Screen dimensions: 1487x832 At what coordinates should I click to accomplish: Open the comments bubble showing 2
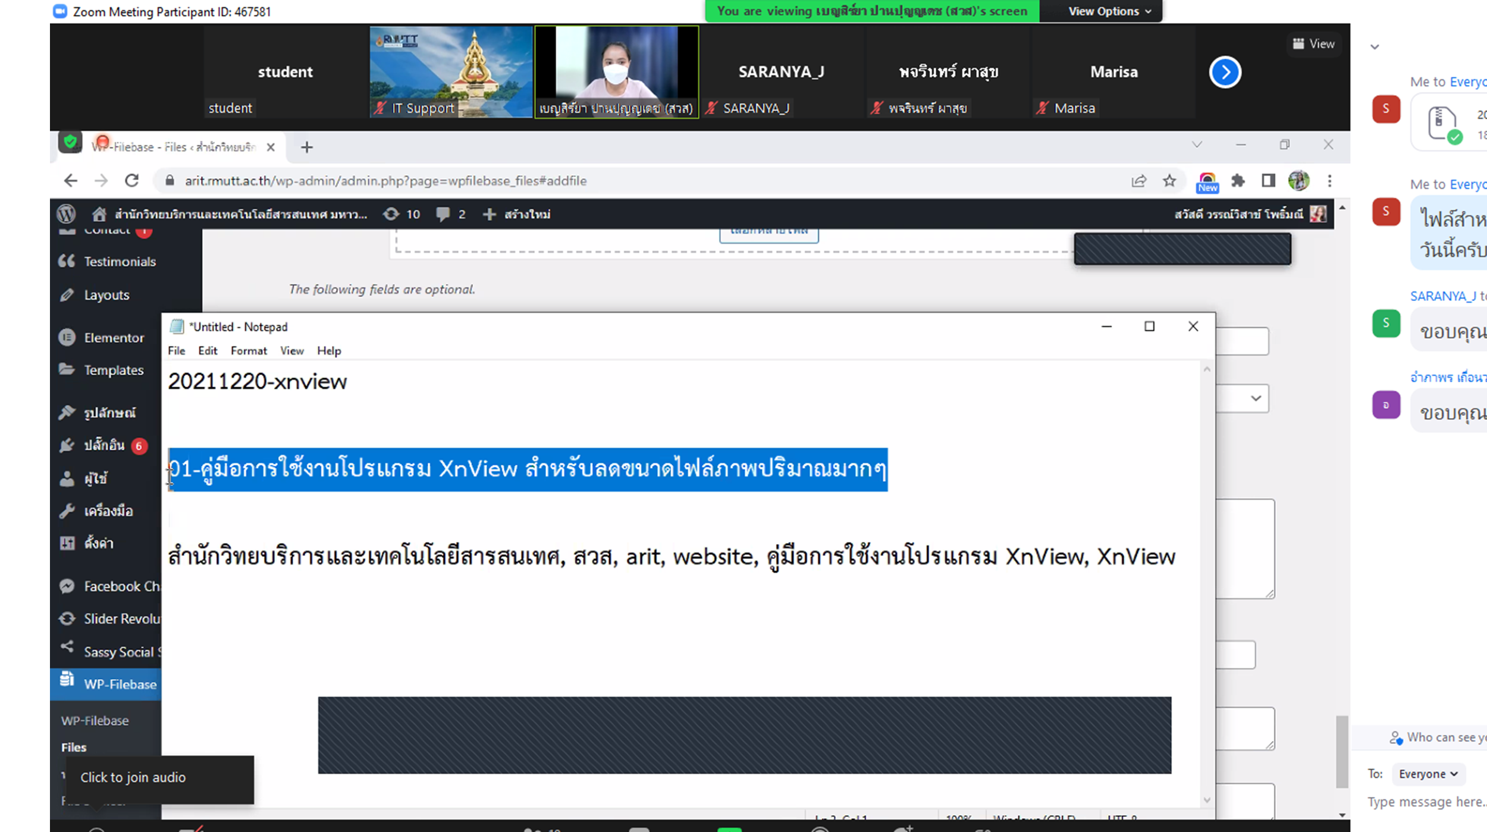click(443, 214)
